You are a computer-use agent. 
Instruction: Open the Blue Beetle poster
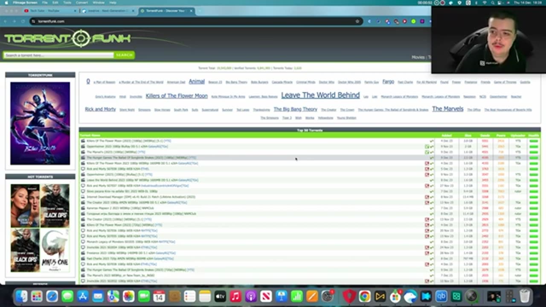(40, 123)
